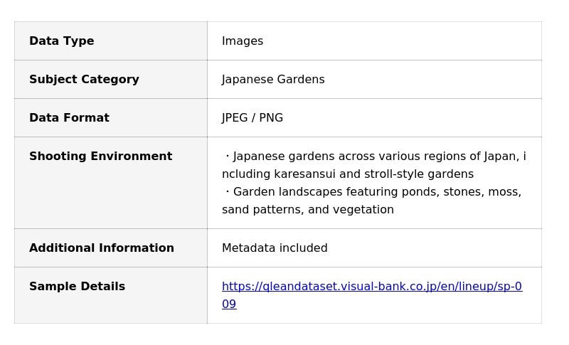Click the "Additional Information" label

(102, 248)
